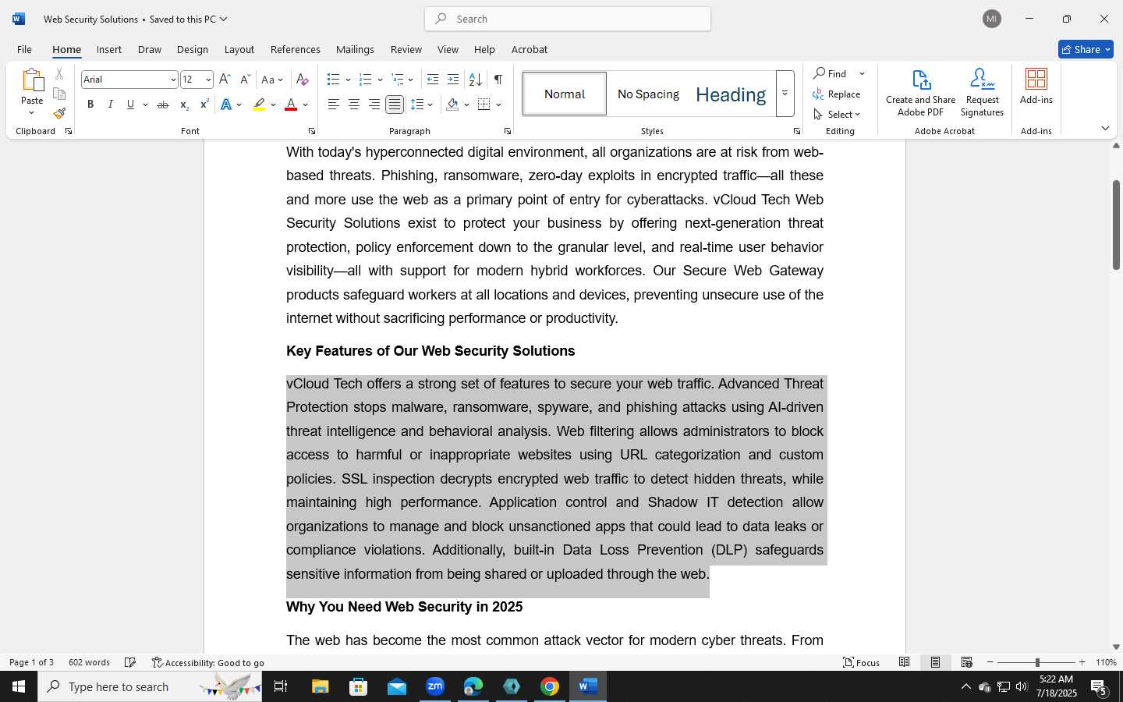
Task: Click Replace in Editing group
Action: click(x=837, y=94)
